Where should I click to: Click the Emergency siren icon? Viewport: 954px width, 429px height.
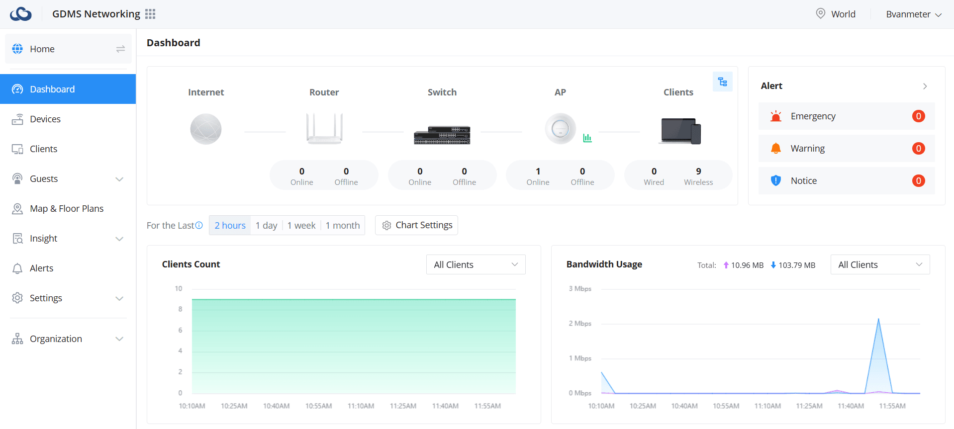(x=776, y=116)
